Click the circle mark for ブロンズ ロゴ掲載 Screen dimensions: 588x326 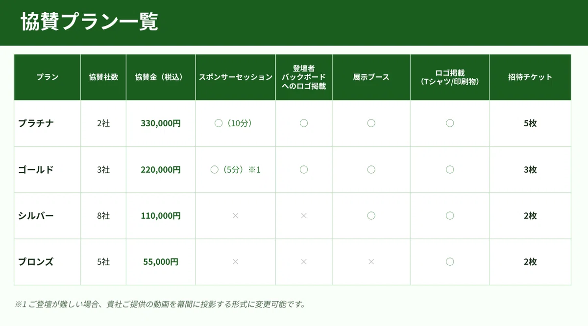[x=450, y=262]
